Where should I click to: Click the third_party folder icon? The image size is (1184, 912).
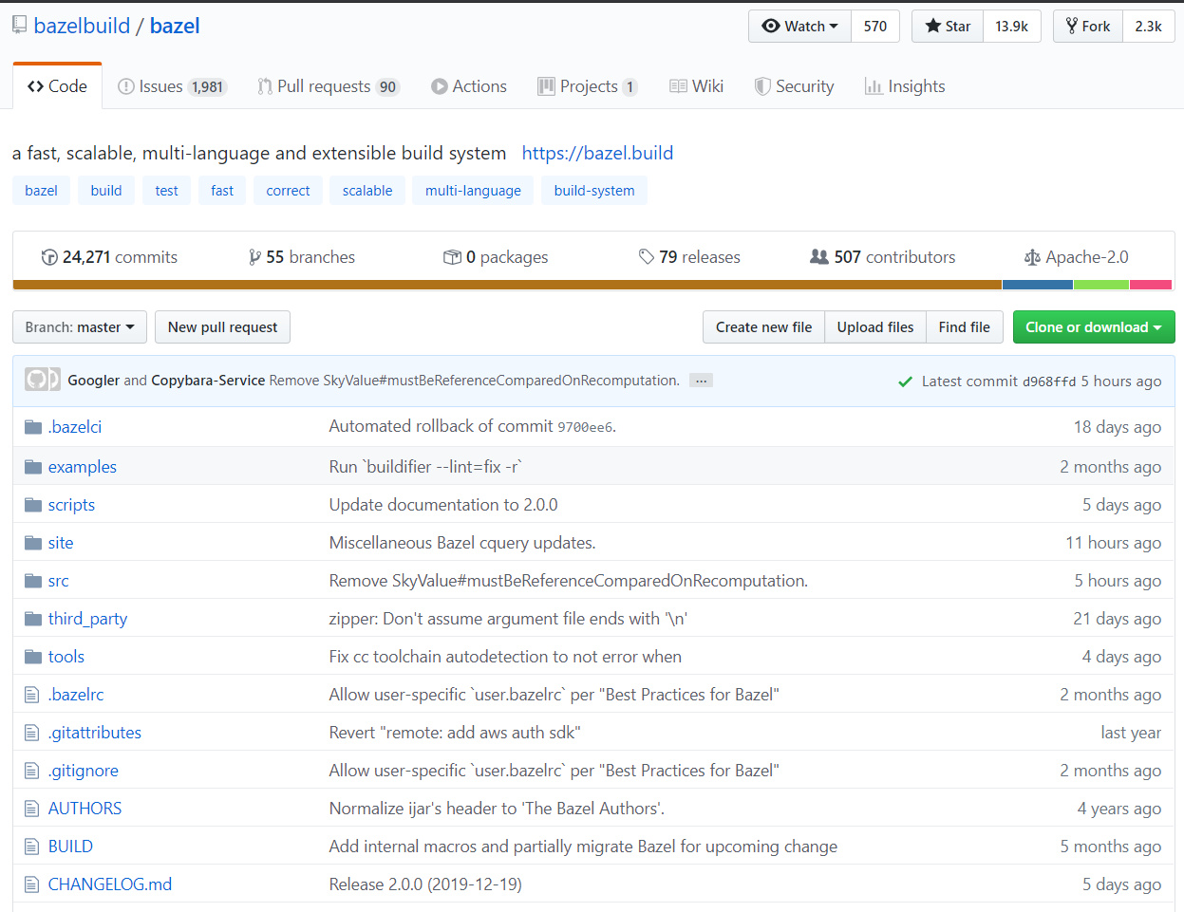click(x=33, y=619)
